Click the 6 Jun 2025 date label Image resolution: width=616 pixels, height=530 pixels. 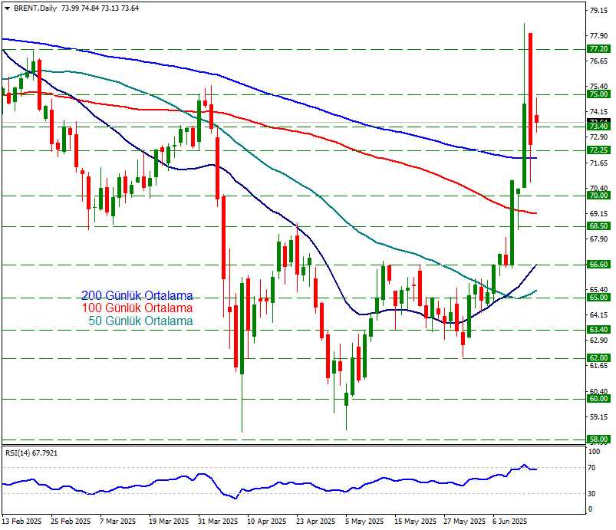pyautogui.click(x=510, y=522)
